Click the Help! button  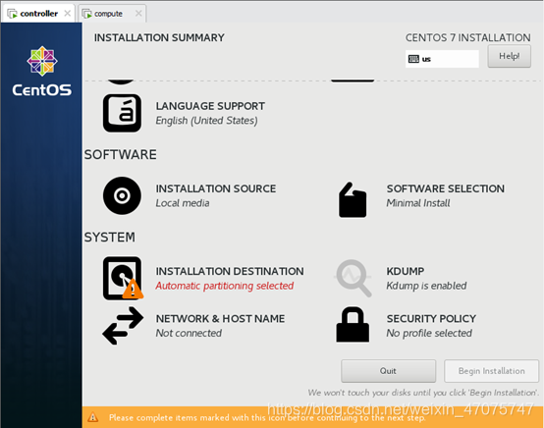coord(509,56)
